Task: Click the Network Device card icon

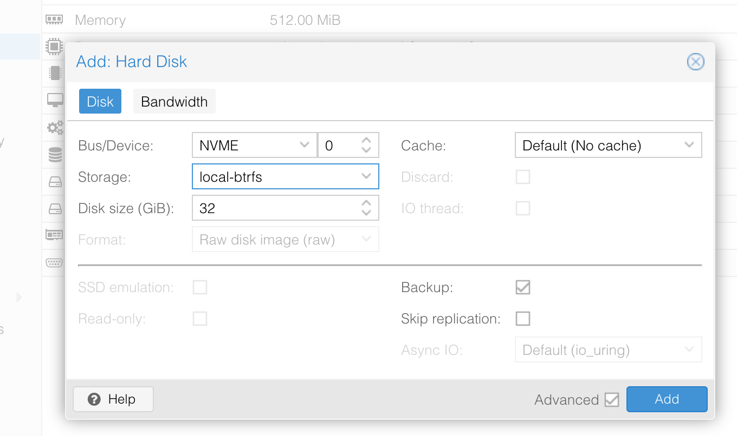Action: pyautogui.click(x=54, y=235)
